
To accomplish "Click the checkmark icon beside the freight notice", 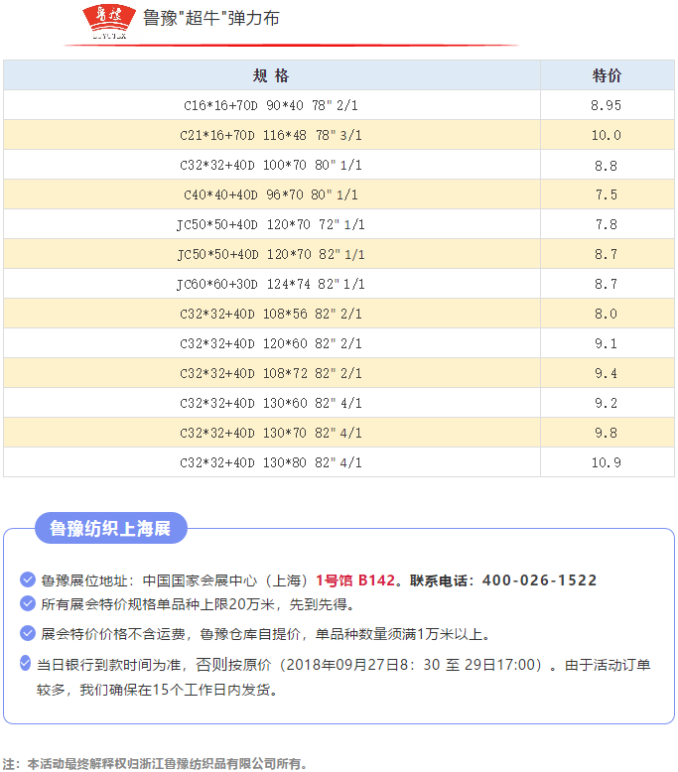I will coord(28,633).
